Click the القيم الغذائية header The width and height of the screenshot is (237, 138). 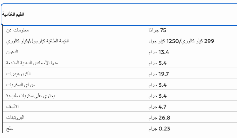point(13,15)
